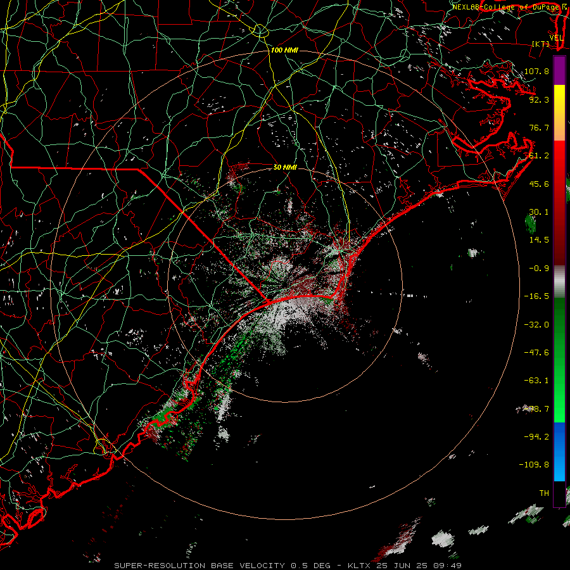Pick the black TH segment of the color bar

click(x=559, y=493)
